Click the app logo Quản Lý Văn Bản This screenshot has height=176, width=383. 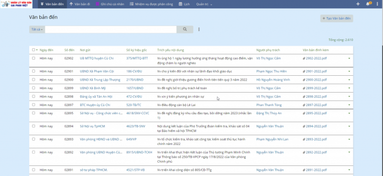point(16,4)
